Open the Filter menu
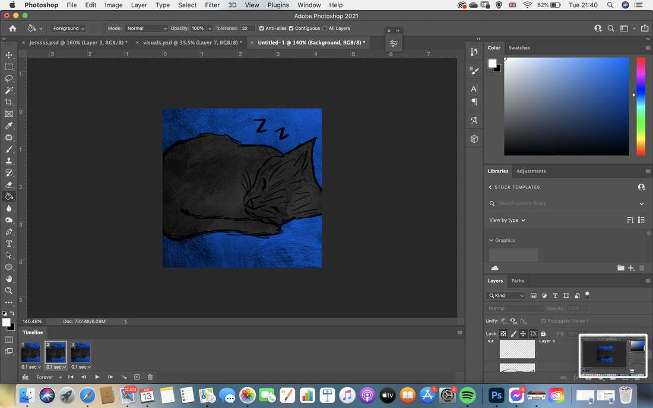The width and height of the screenshot is (653, 408). pos(212,5)
